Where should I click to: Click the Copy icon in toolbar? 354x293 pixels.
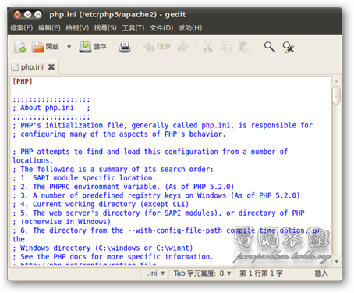[x=226, y=47]
